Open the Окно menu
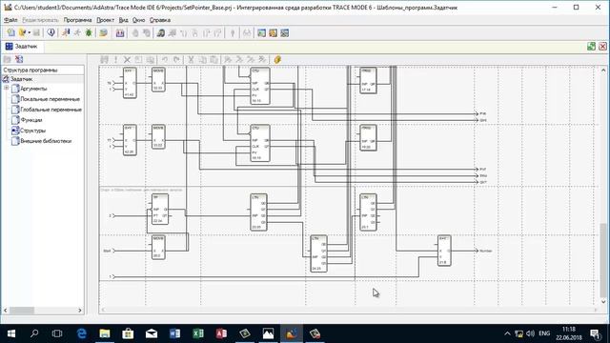The height and width of the screenshot is (343, 610). click(138, 20)
